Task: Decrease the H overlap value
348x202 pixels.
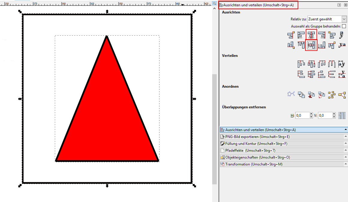Action: click(311, 117)
